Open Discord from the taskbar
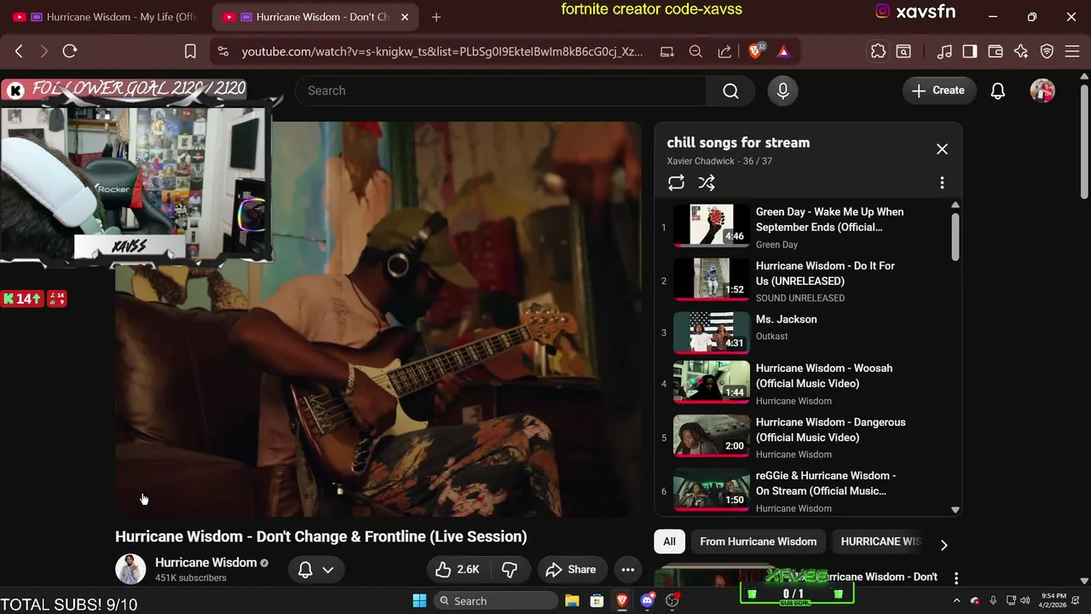The height and width of the screenshot is (614, 1091). (x=647, y=600)
